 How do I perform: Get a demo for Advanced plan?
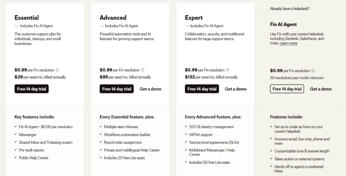[x=150, y=89]
